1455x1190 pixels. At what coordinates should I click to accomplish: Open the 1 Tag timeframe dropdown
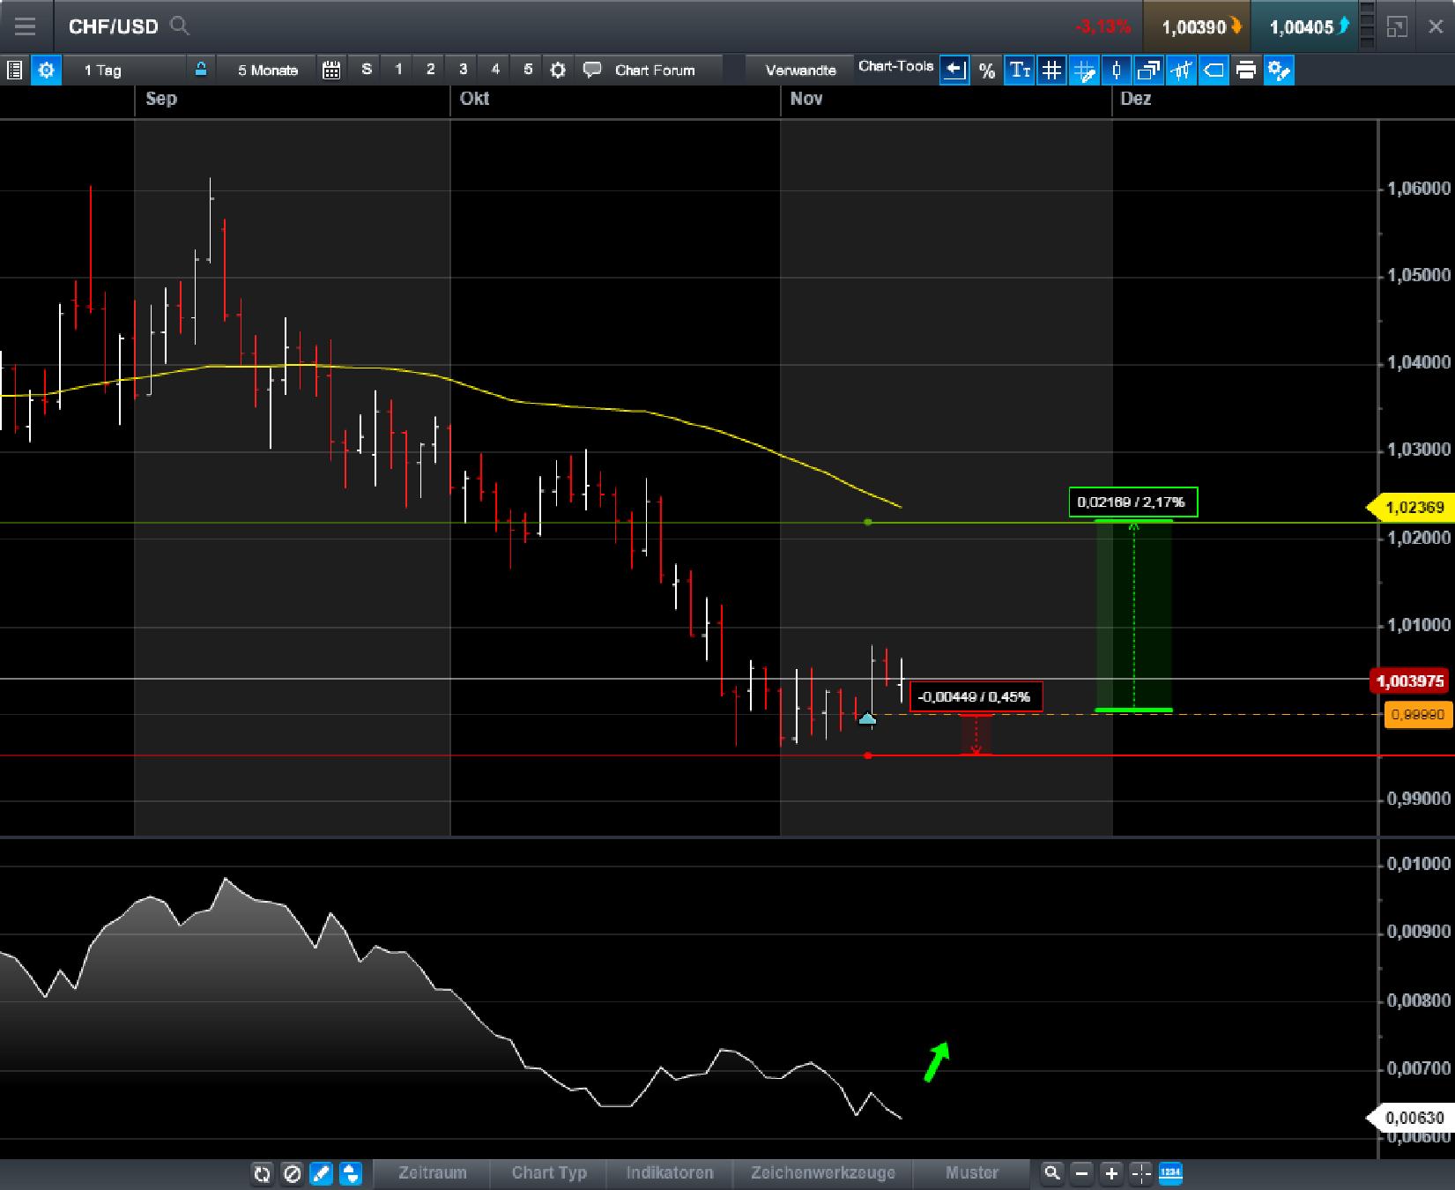click(x=101, y=70)
